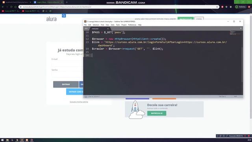Image resolution: width=252 pixels, height=142 pixels.
Task: Click the Bandicam recording stop button
Action: click(249, 136)
